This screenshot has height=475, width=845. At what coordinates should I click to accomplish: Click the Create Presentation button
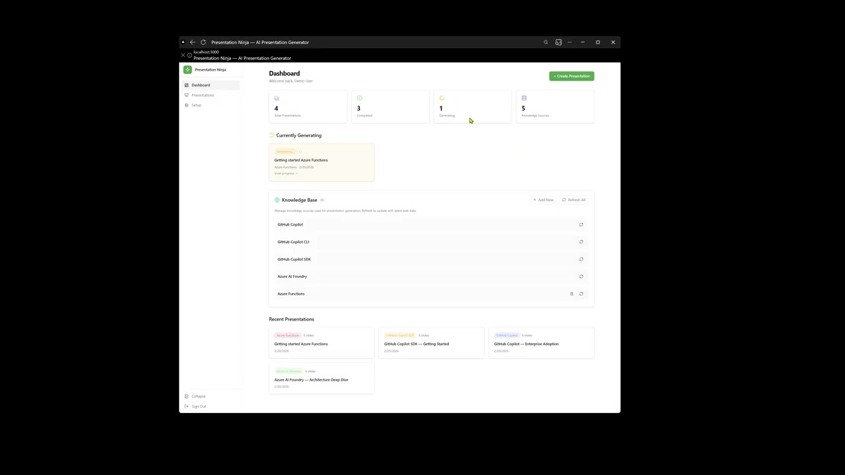tap(572, 76)
